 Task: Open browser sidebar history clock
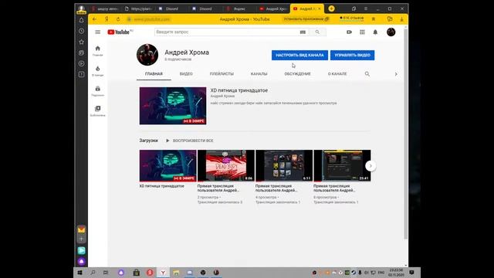81,31
